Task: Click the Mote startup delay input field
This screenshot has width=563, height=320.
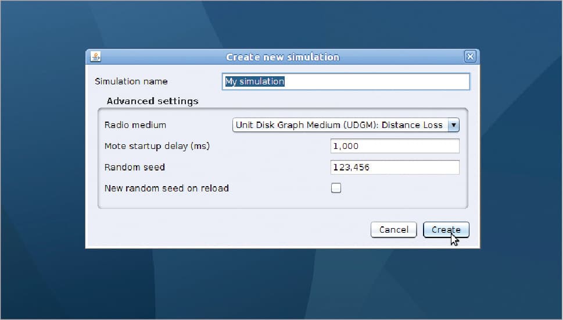Action: tap(395, 146)
